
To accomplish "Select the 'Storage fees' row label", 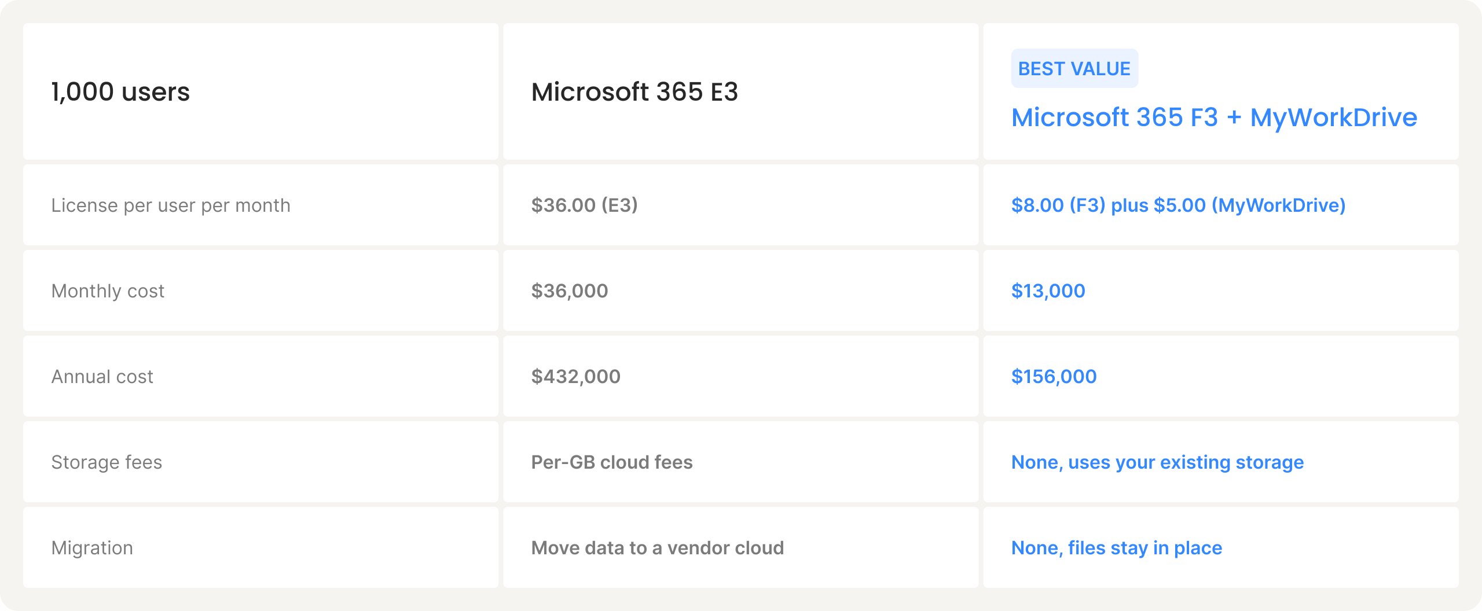I will point(107,462).
